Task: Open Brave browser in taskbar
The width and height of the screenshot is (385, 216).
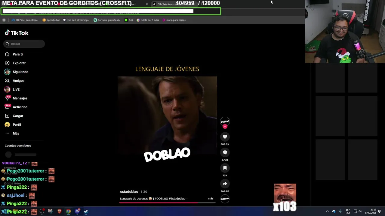Action: [x=59, y=211]
